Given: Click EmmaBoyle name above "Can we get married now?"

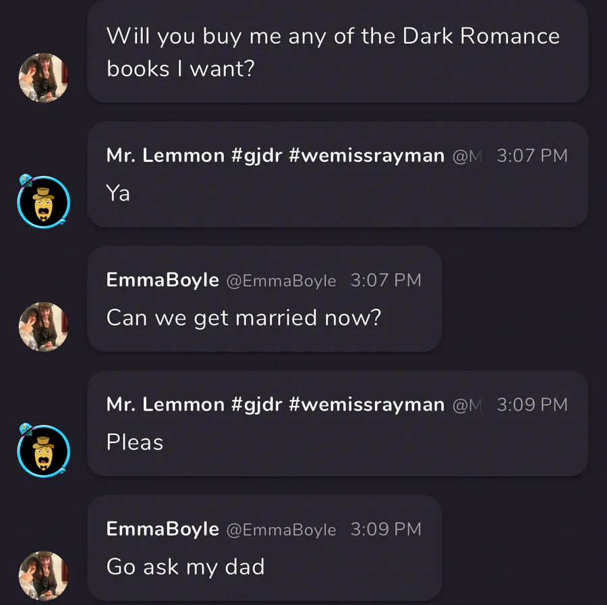Looking at the screenshot, I should pos(163,281).
